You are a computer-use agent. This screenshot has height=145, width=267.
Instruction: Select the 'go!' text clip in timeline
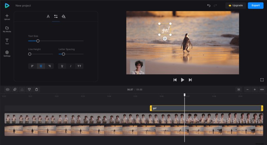(206, 108)
